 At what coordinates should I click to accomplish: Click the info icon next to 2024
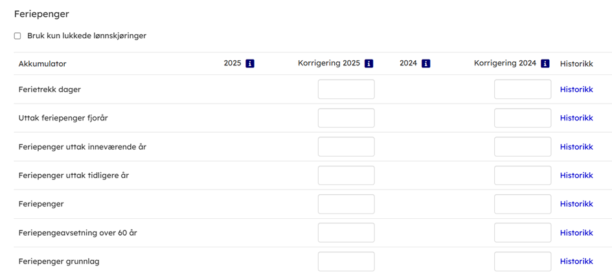pyautogui.click(x=425, y=63)
